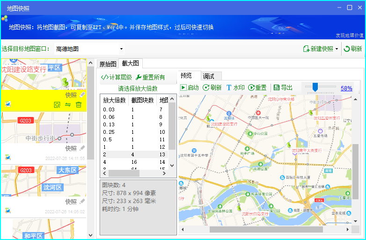Click right arrow of magnification table horizontal scrollbar
Image resolution: width=366 pixels, height=240 pixels.
click(x=164, y=173)
